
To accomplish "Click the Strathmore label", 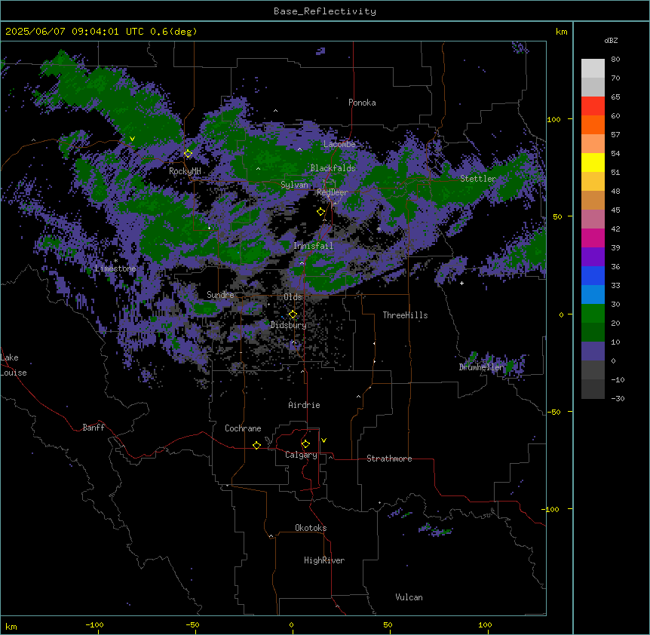I will click(x=389, y=459).
